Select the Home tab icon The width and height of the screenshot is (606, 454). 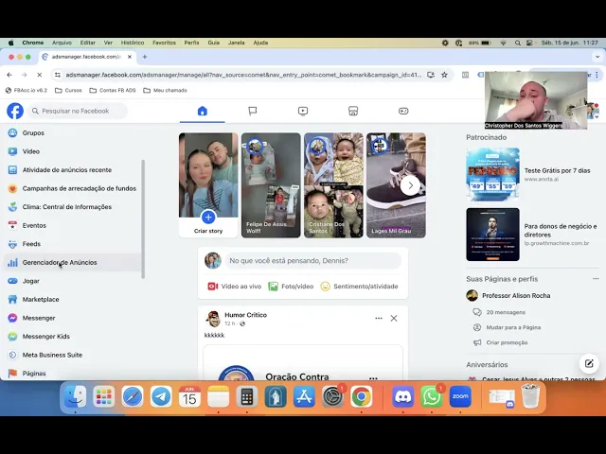pyautogui.click(x=202, y=112)
